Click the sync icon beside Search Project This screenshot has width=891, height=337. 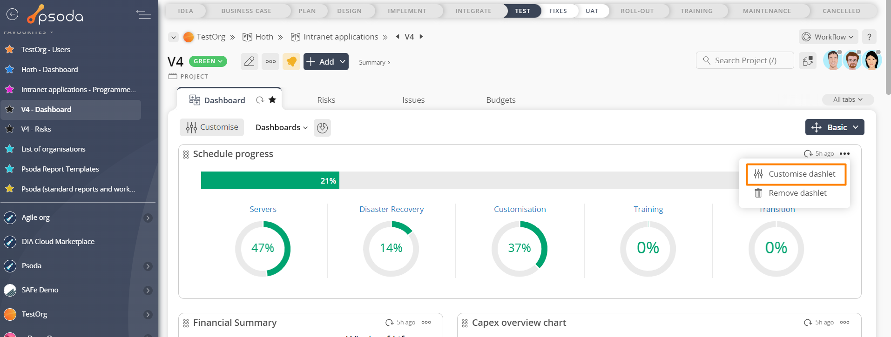tap(808, 60)
